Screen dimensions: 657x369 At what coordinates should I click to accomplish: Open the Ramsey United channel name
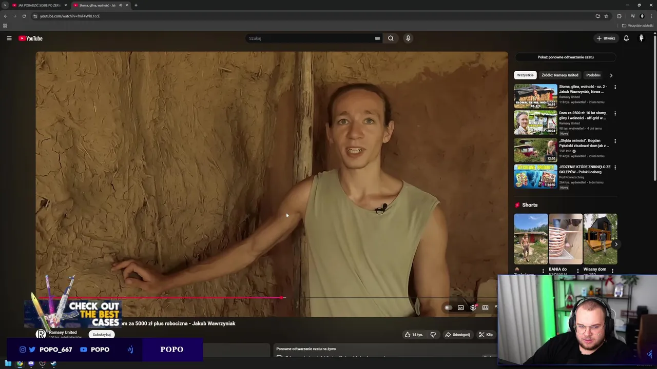63,333
